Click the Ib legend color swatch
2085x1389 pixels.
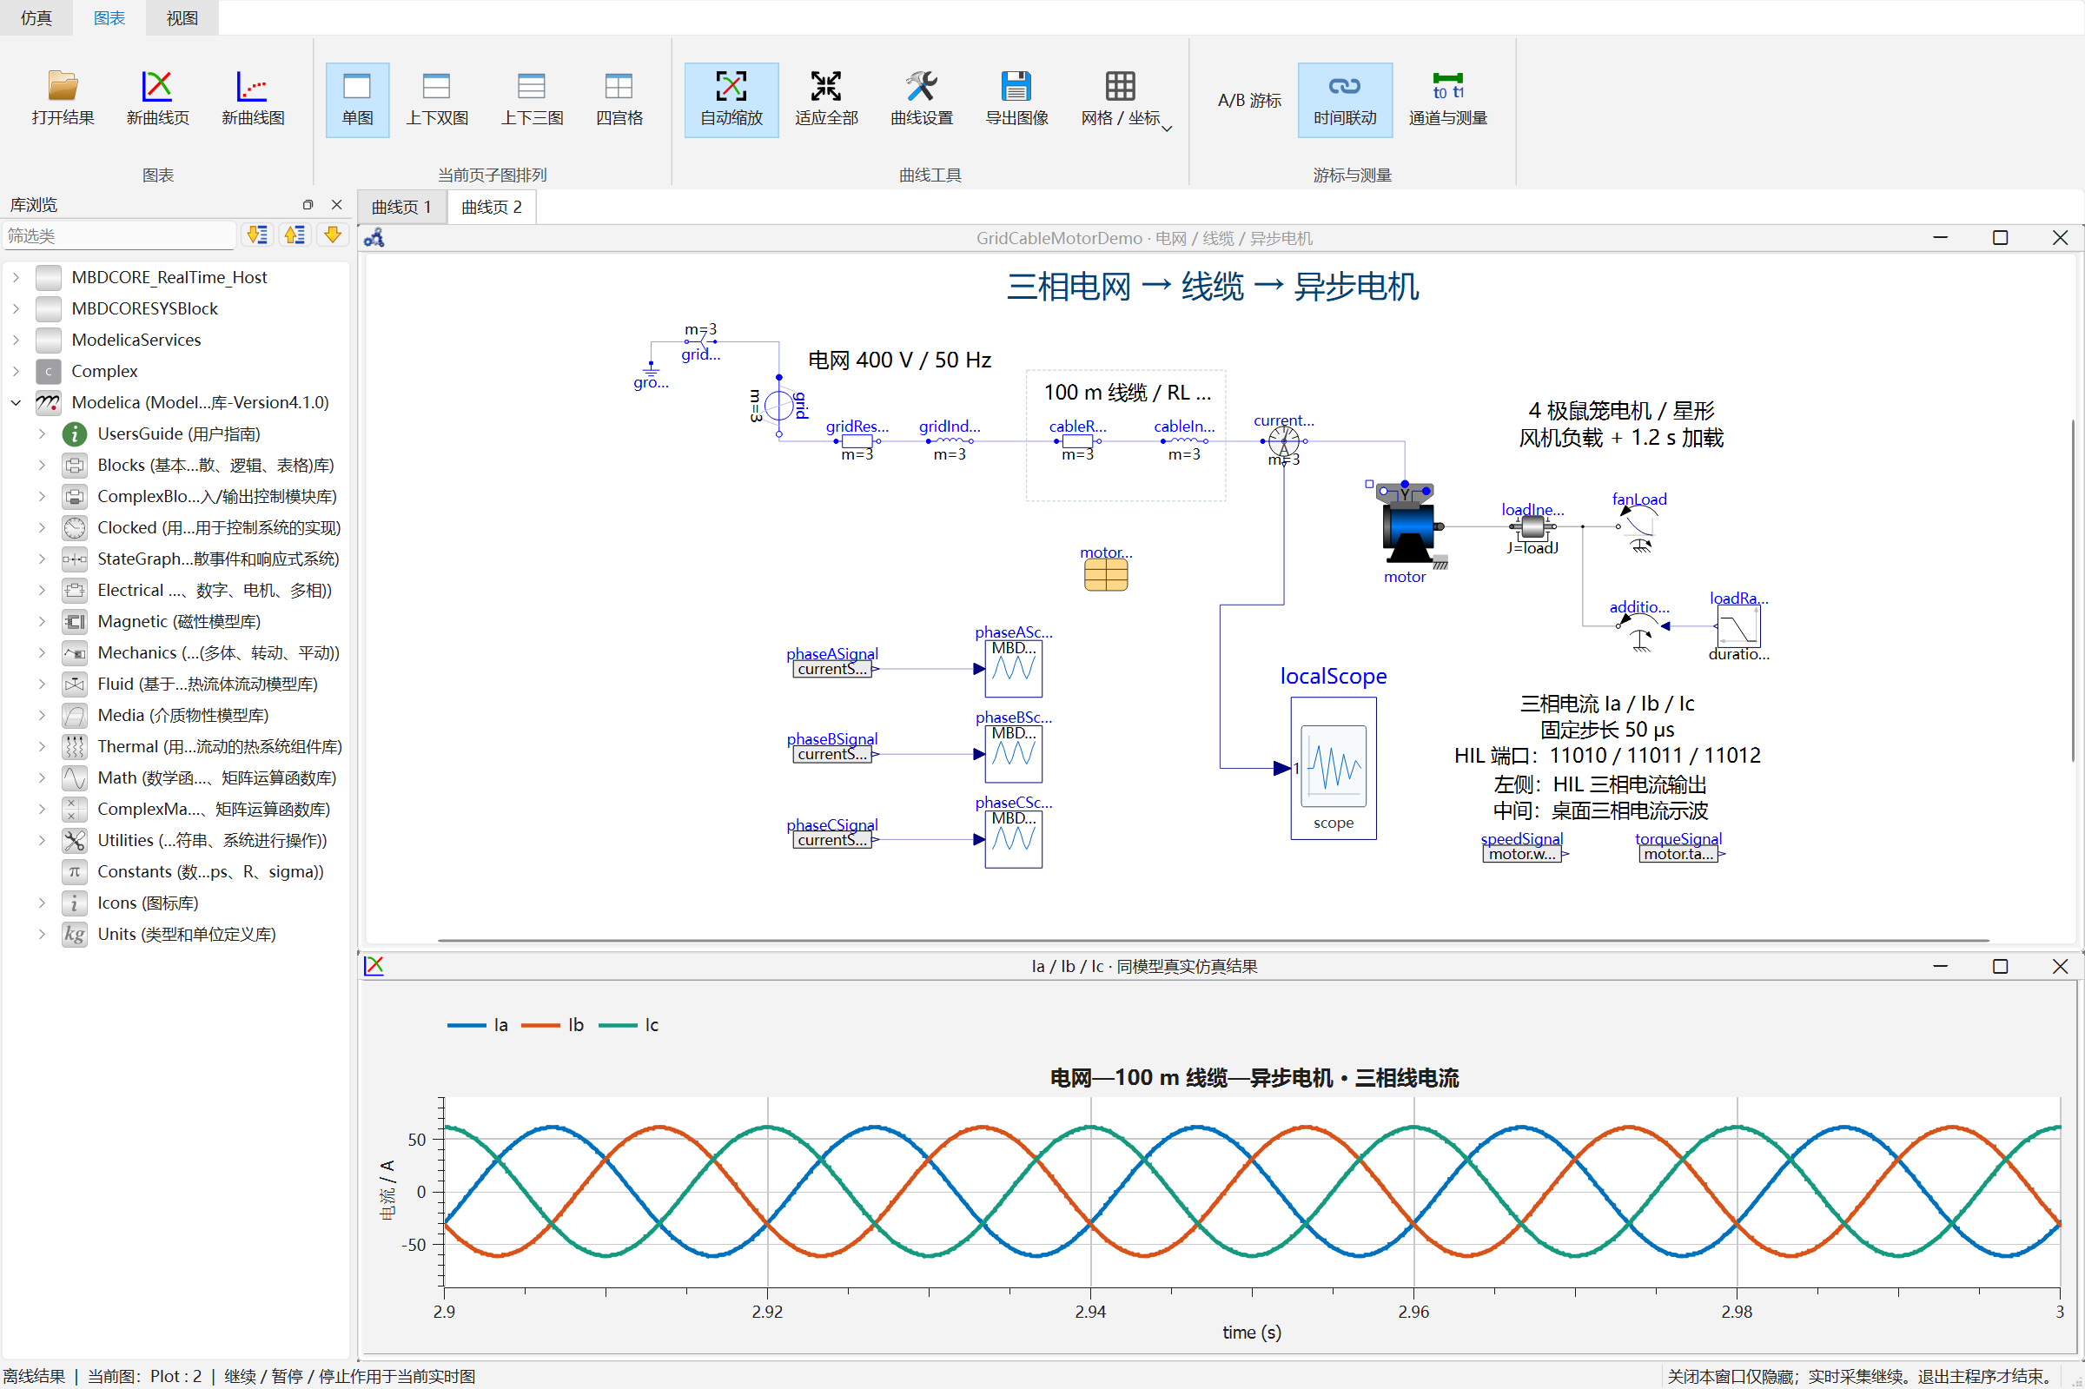tap(540, 1026)
